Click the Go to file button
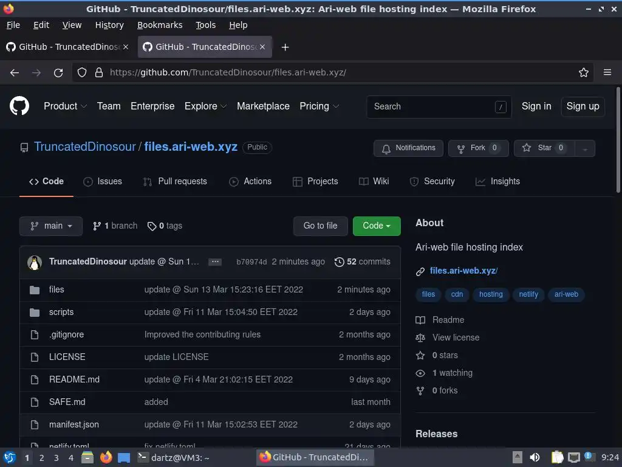Viewport: 622px width, 467px height. (321, 226)
